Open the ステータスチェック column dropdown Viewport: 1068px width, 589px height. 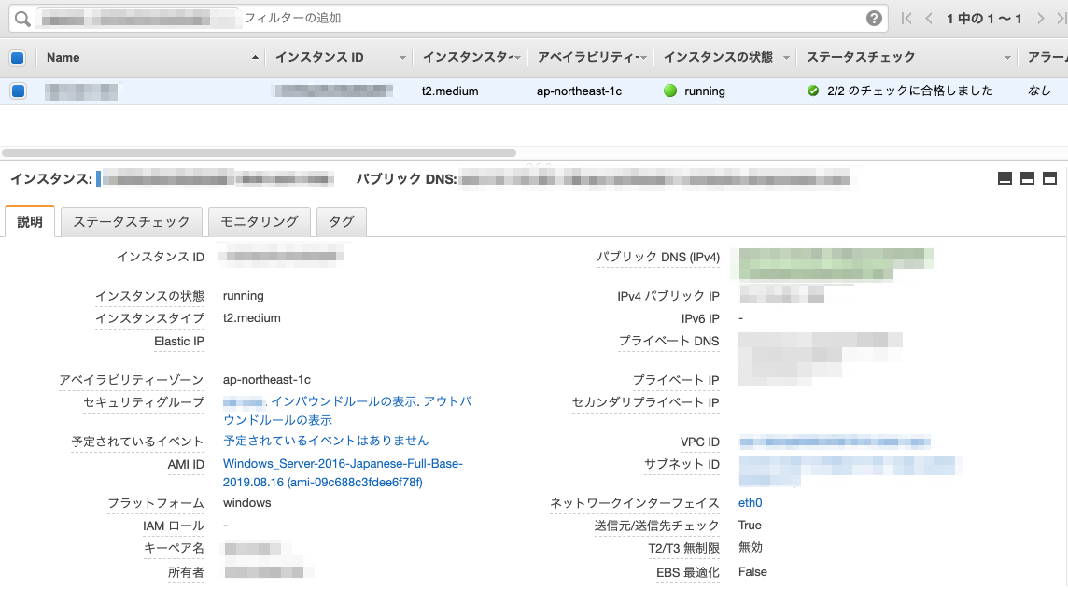[1006, 57]
